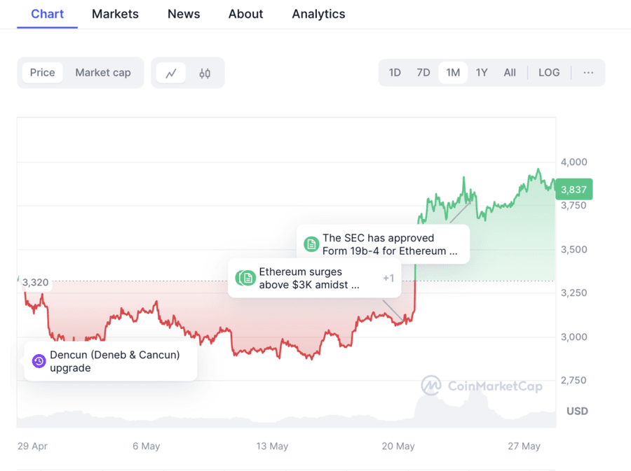
Task: Switch back to Price view
Action: [43, 72]
